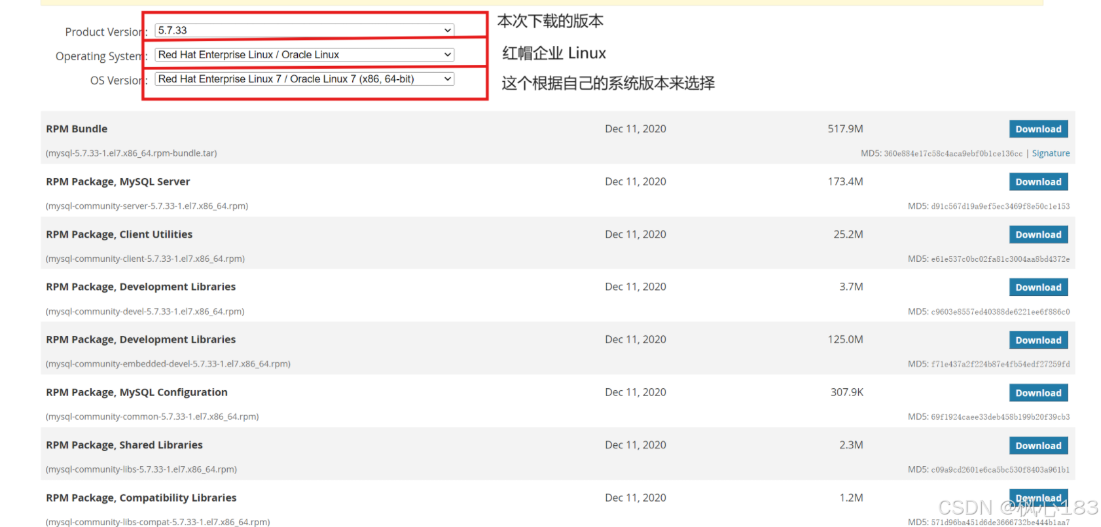The width and height of the screenshot is (1101, 527).
Task: Click the mysql-community-client-5.7.33 file name
Action: (x=145, y=259)
